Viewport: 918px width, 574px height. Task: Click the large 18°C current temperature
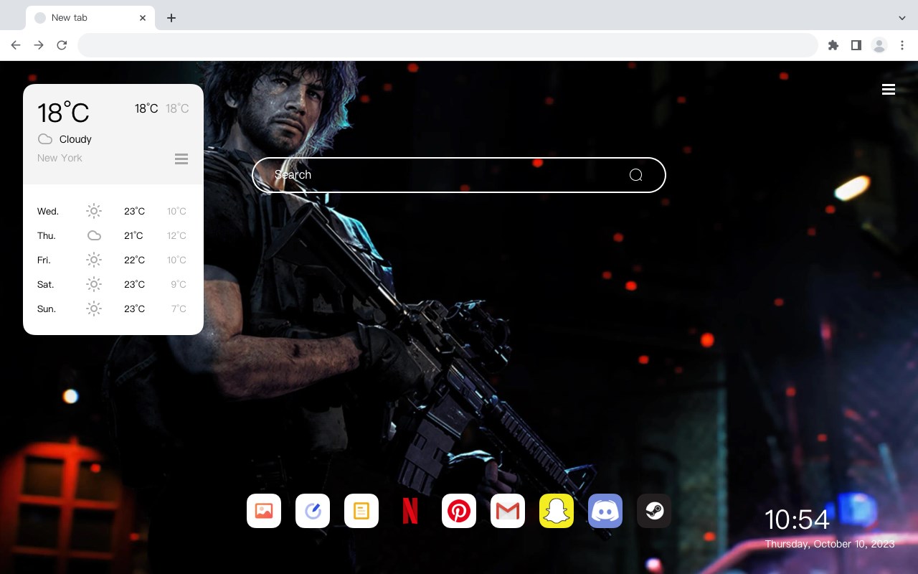63,113
